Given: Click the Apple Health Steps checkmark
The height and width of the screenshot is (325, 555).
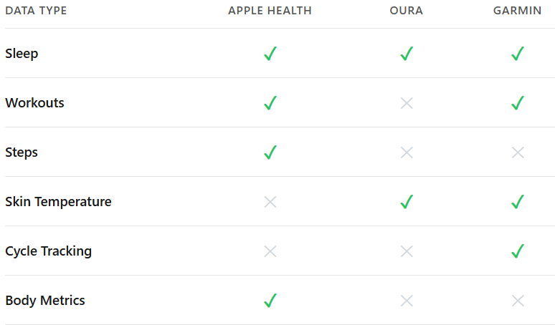Looking at the screenshot, I should pyautogui.click(x=270, y=152).
